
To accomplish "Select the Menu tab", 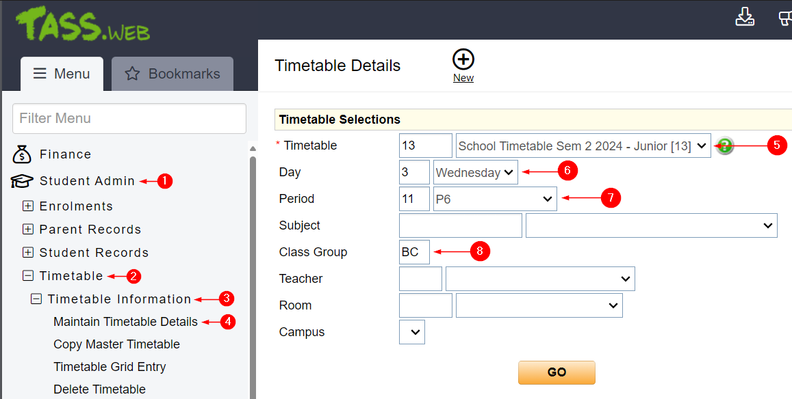I will (62, 74).
